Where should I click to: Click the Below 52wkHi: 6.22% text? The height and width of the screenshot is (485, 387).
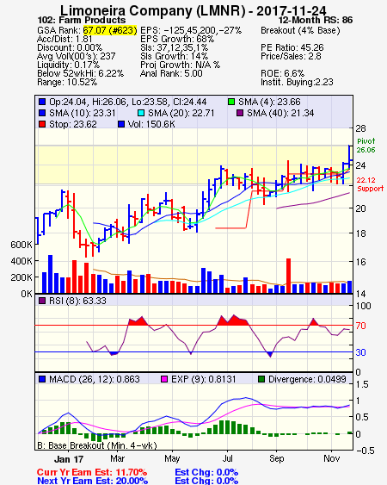pyautogui.click(x=80, y=73)
